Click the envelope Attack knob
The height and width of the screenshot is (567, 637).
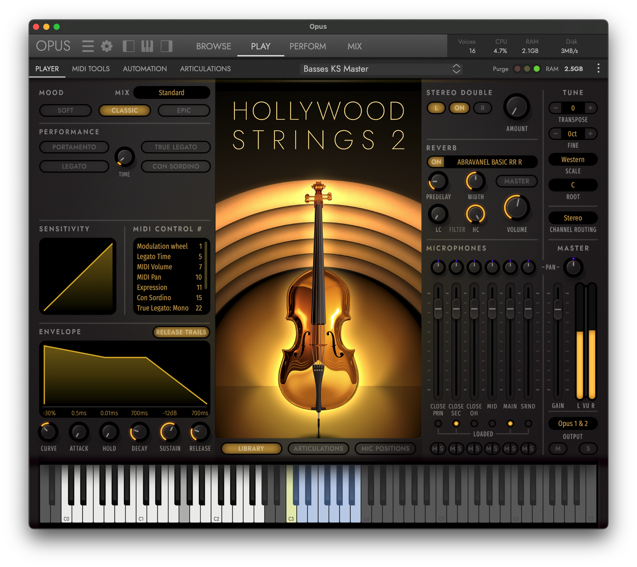(79, 432)
